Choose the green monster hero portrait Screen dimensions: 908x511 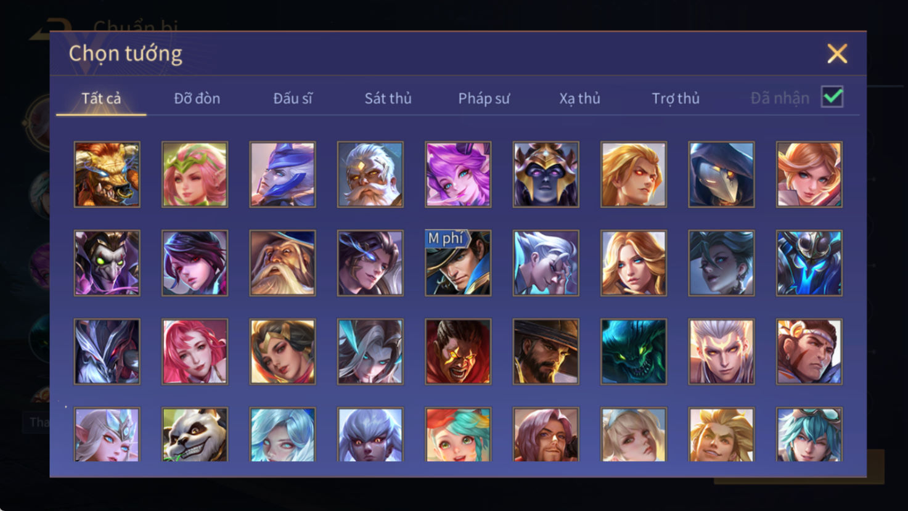coord(634,352)
